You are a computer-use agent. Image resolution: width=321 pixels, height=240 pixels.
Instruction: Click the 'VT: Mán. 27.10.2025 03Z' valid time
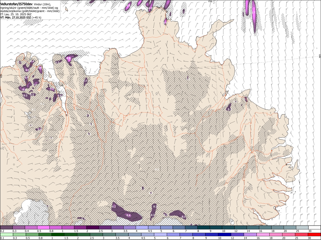(16, 18)
